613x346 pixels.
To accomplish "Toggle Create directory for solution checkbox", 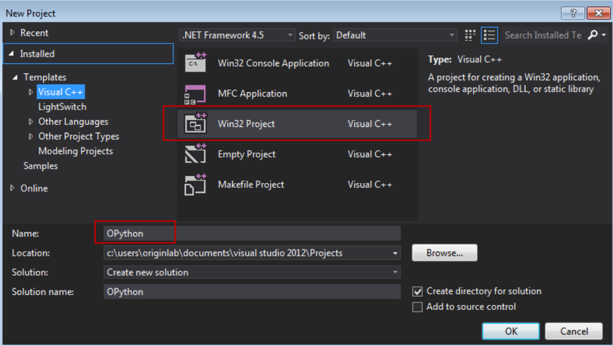I will [x=418, y=291].
